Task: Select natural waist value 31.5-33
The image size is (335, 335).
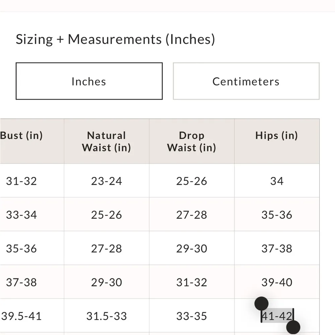Action: coord(107,316)
